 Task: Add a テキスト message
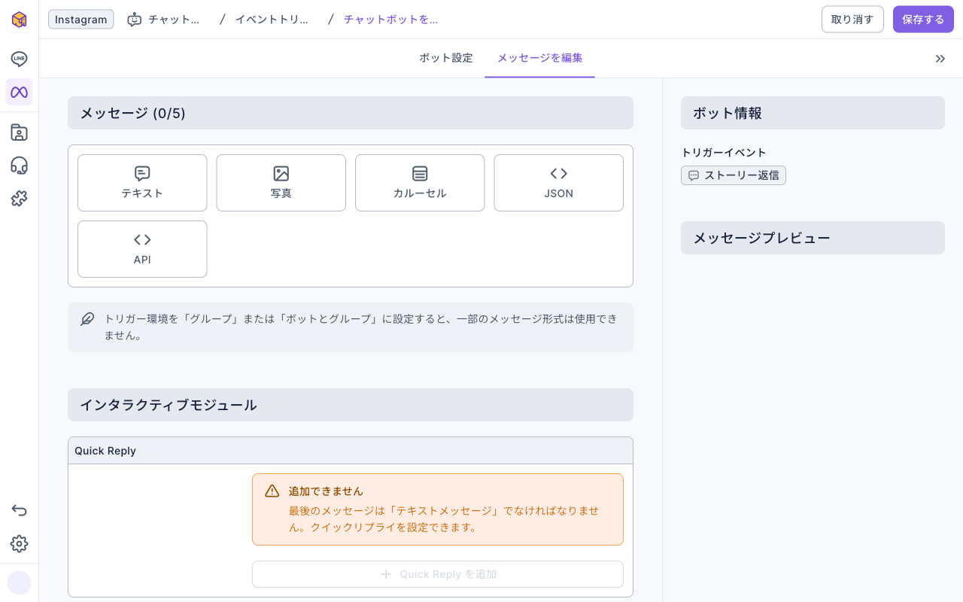pyautogui.click(x=142, y=183)
